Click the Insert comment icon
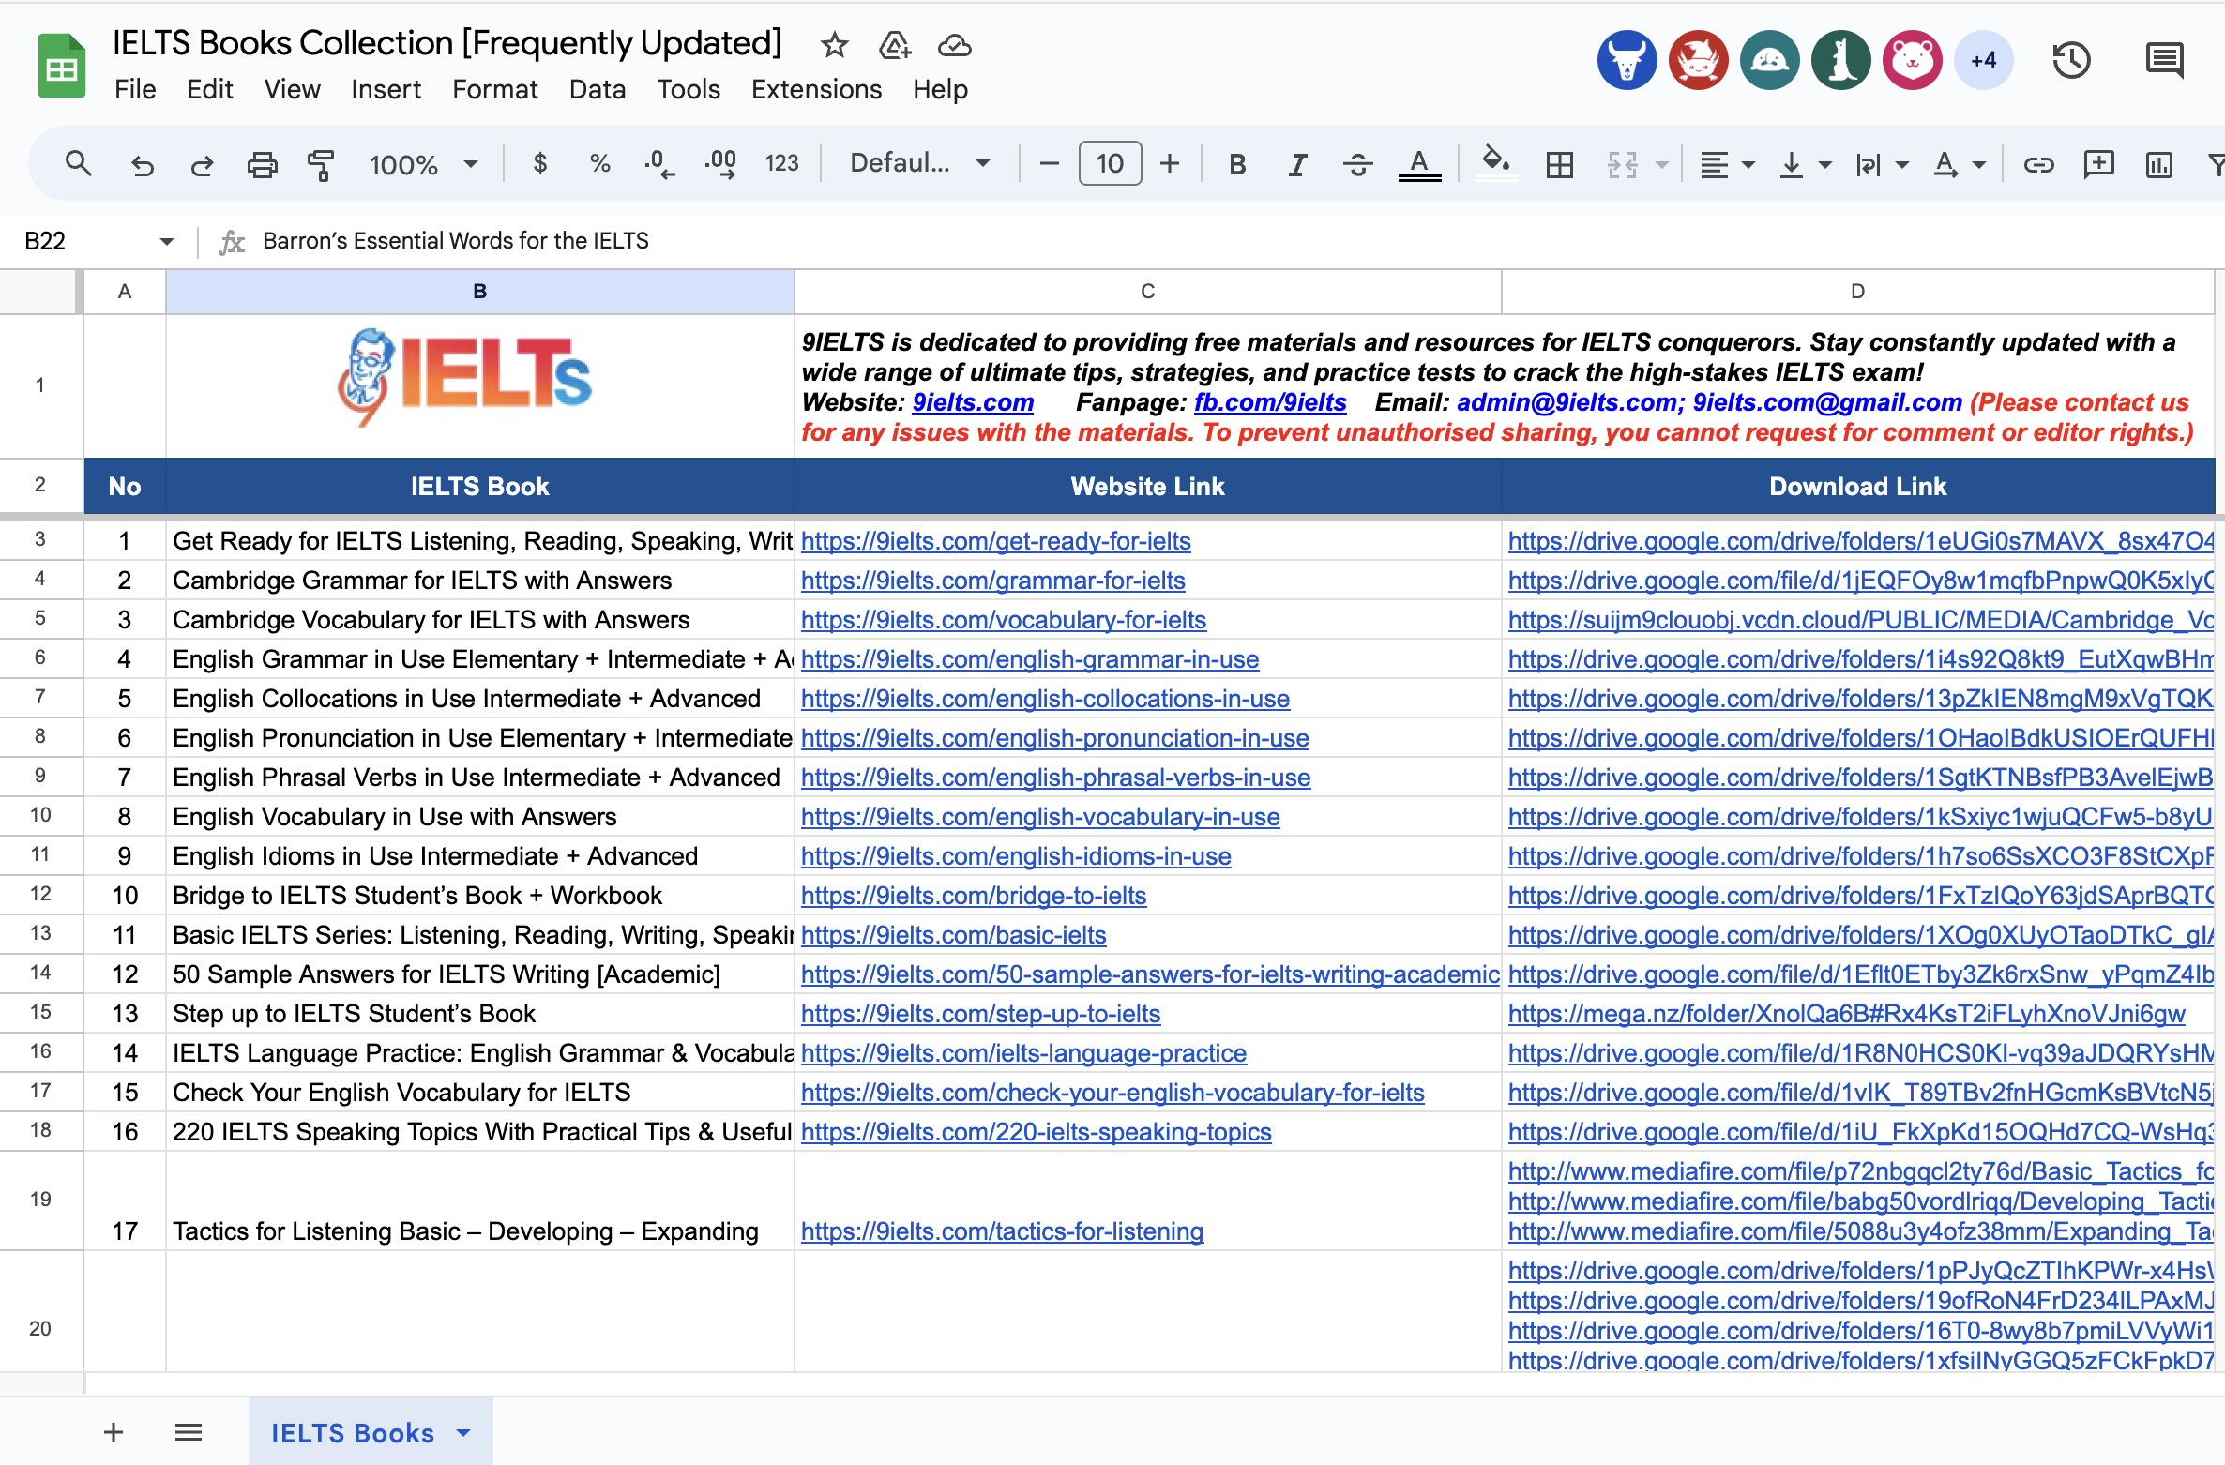The height and width of the screenshot is (1465, 2225). coord(2098,165)
